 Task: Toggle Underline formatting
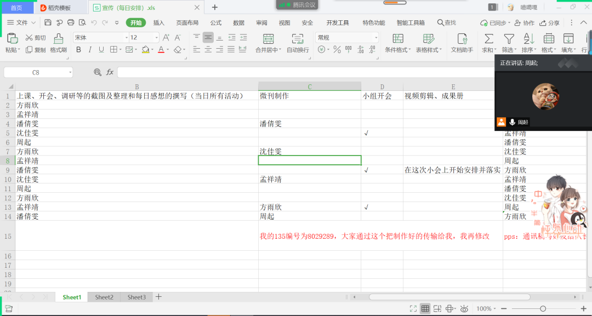(101, 49)
